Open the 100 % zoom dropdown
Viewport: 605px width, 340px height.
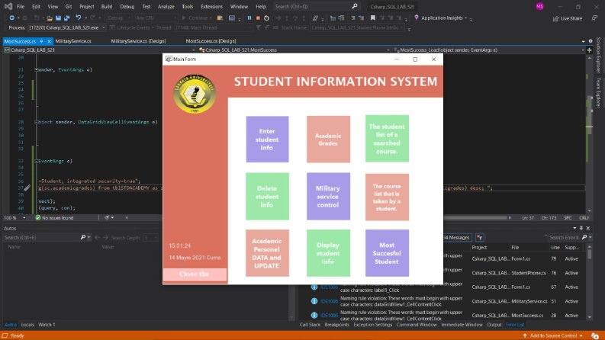(14, 218)
